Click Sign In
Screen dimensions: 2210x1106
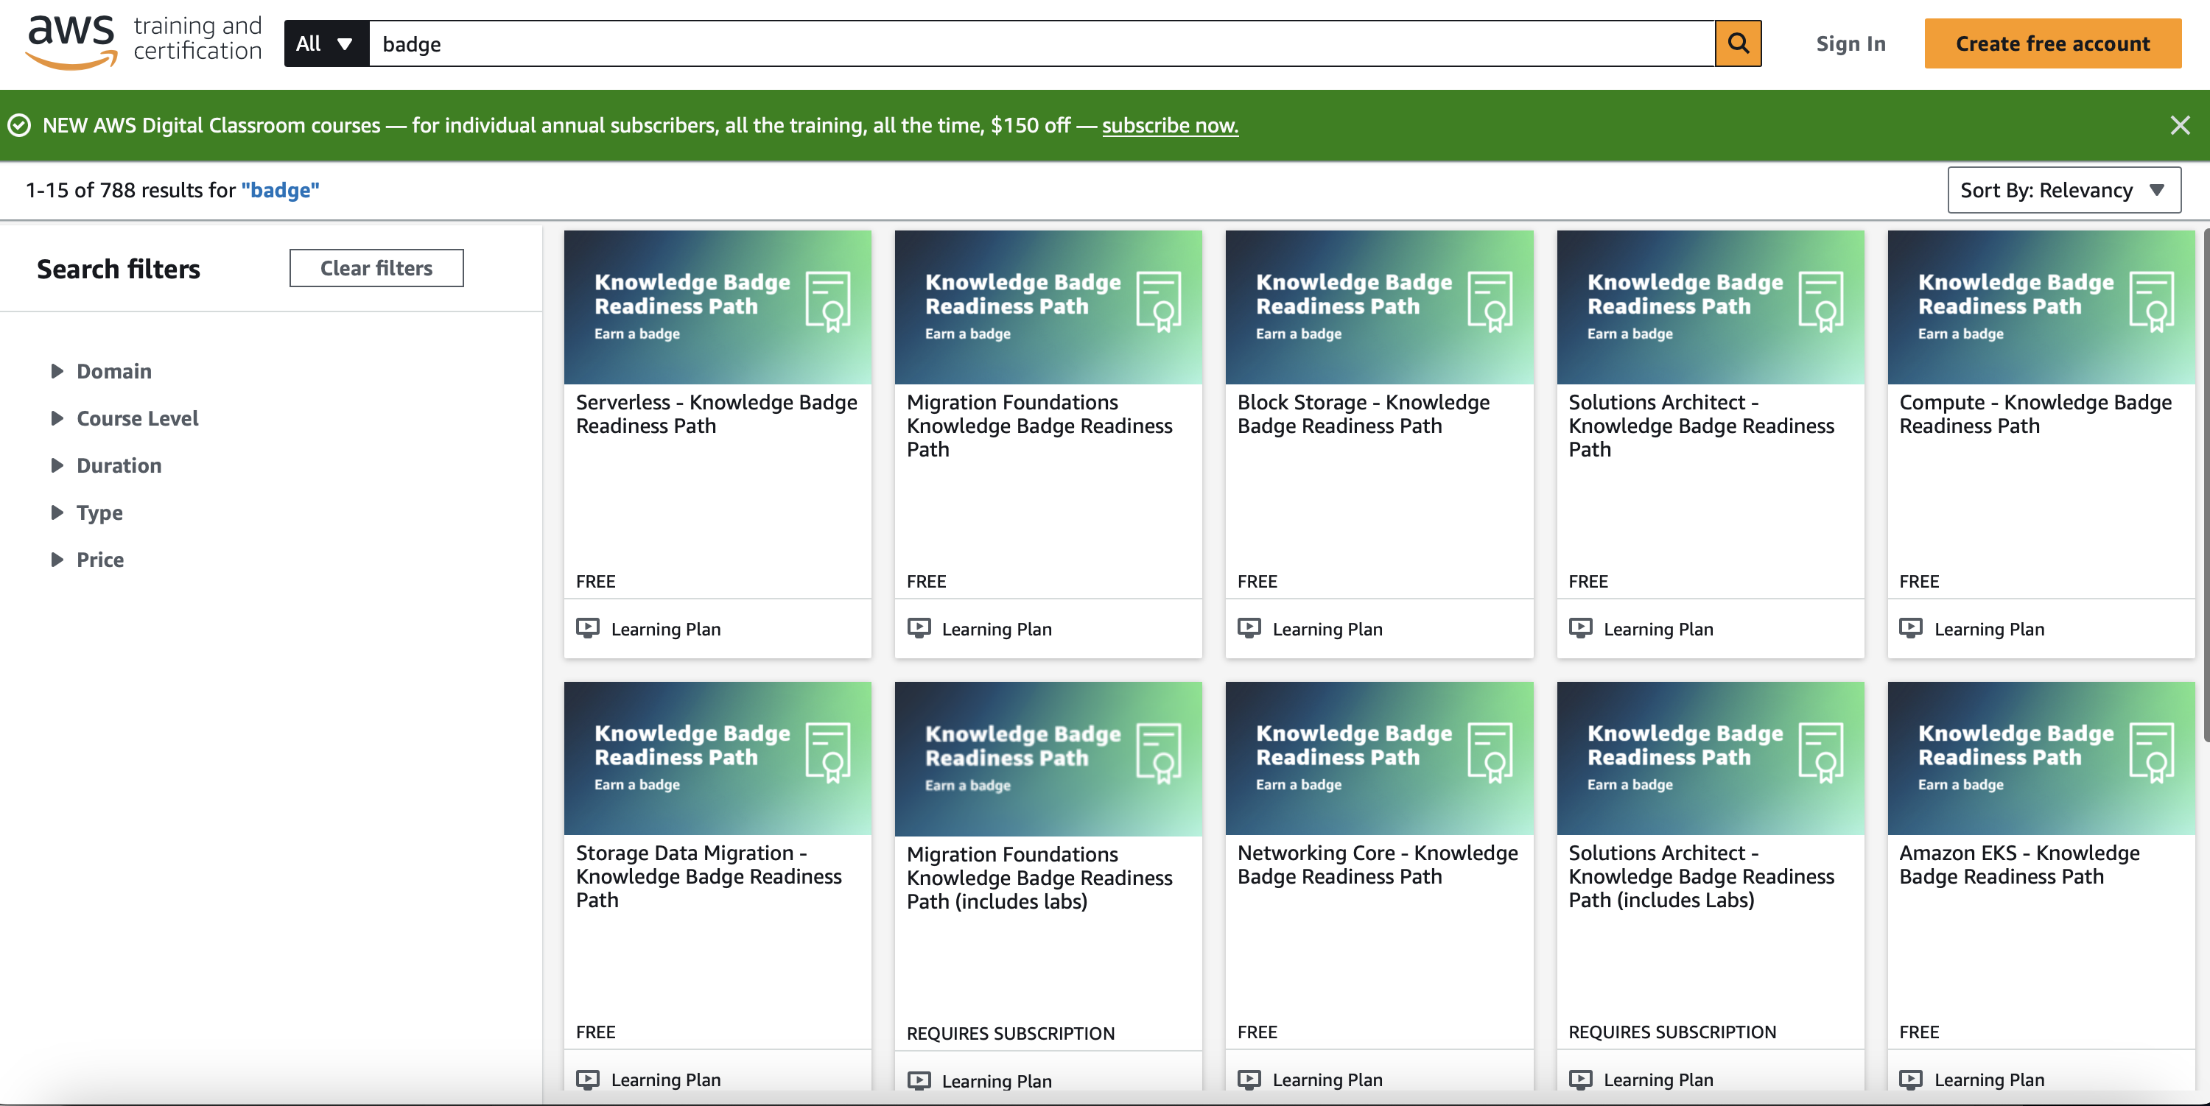coord(1851,43)
